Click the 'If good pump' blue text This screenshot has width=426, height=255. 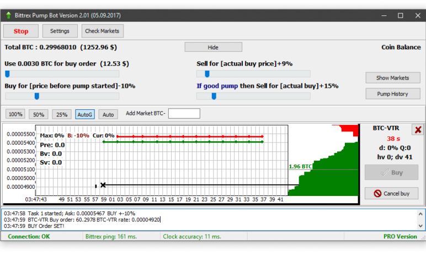click(x=217, y=86)
